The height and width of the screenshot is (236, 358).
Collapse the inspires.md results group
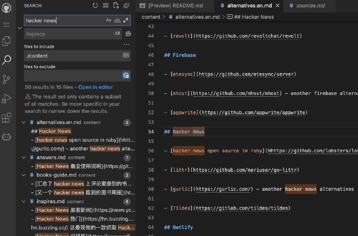(x=24, y=202)
